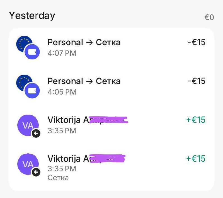
Task: Open the VA avatar on the upper Viktorija payment
Action: (27, 125)
